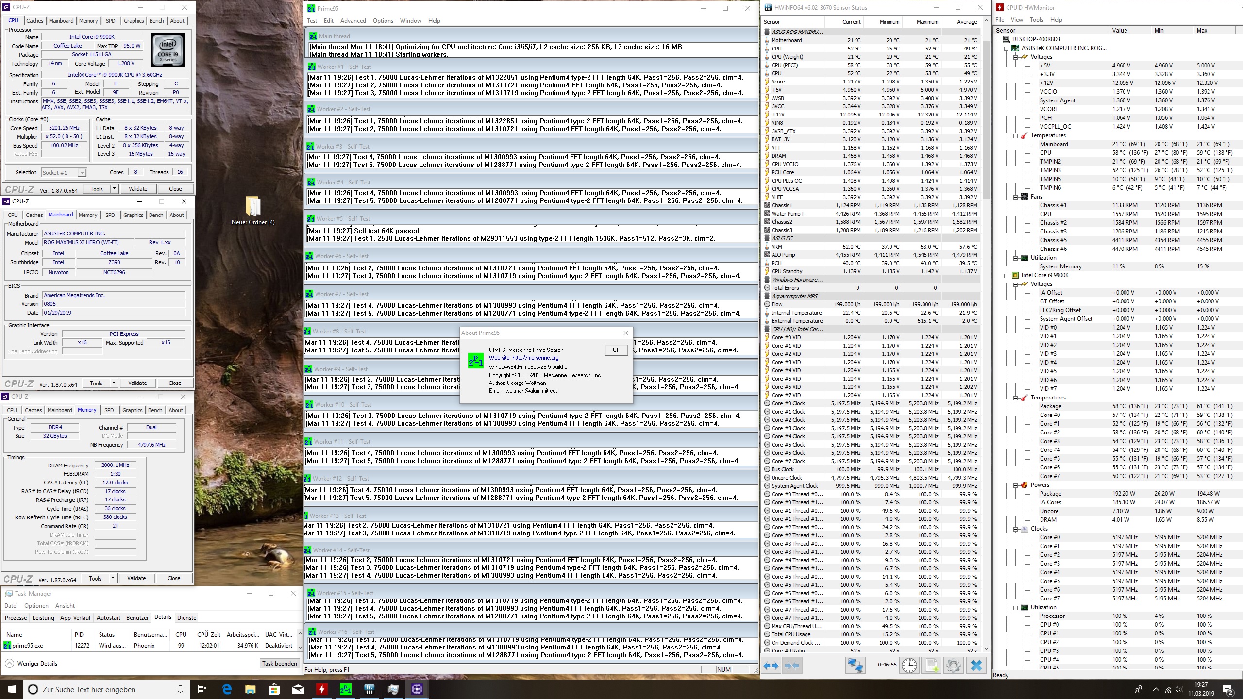Collapse Fans node in HWMonitor
The height and width of the screenshot is (699, 1243).
point(1015,197)
